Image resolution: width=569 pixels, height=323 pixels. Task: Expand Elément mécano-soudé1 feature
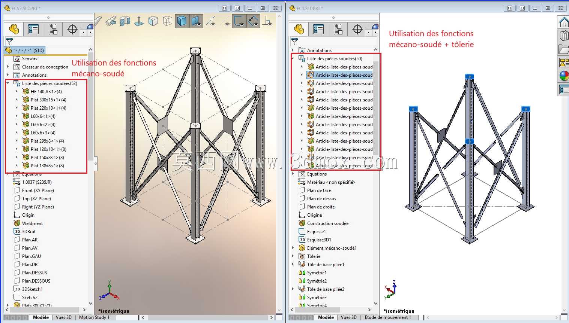coord(293,248)
